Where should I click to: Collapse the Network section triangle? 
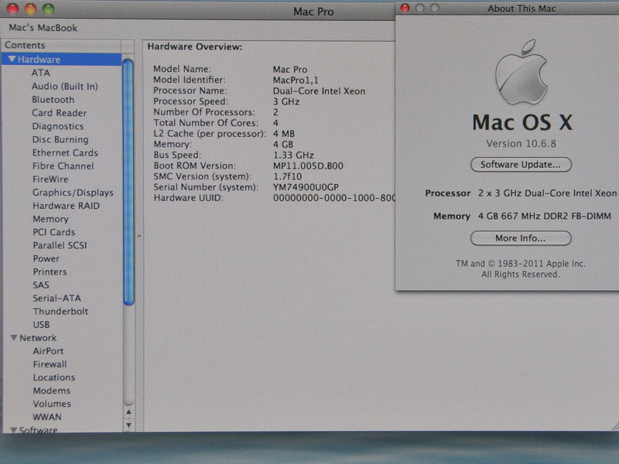[14, 338]
